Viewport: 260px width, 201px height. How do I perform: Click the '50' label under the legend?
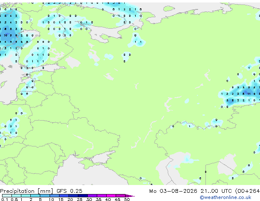[127, 199]
